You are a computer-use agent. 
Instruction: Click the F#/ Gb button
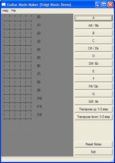[93, 86]
